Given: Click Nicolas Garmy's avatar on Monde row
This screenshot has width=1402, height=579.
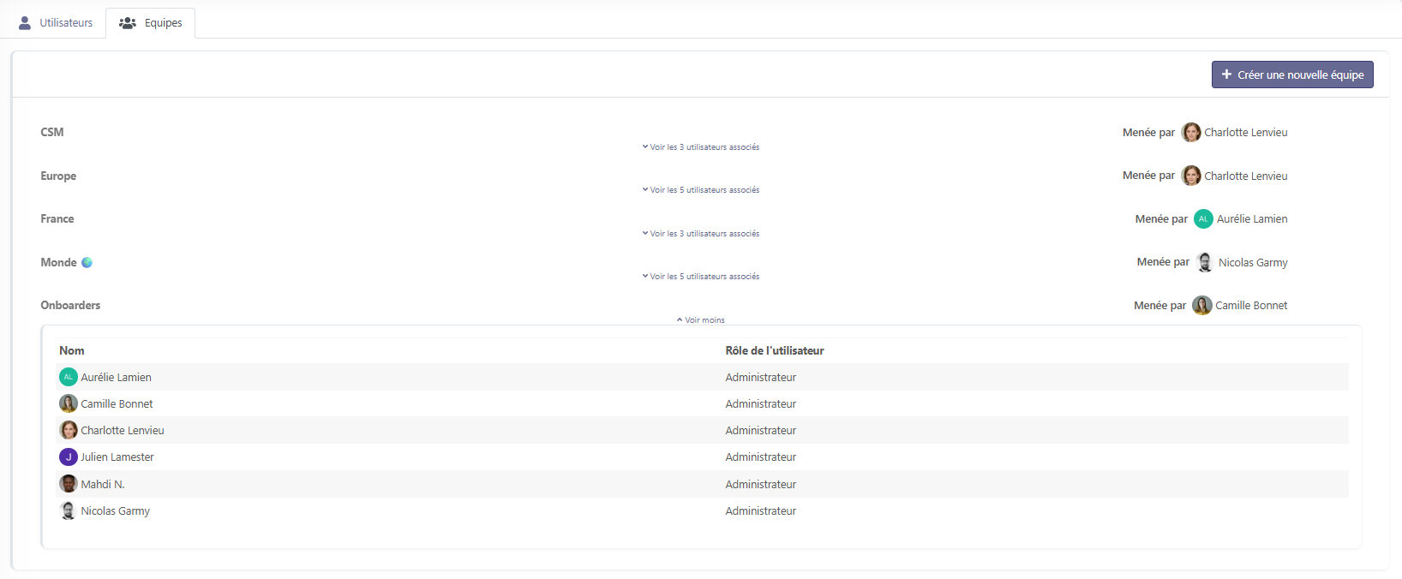Looking at the screenshot, I should point(1204,262).
